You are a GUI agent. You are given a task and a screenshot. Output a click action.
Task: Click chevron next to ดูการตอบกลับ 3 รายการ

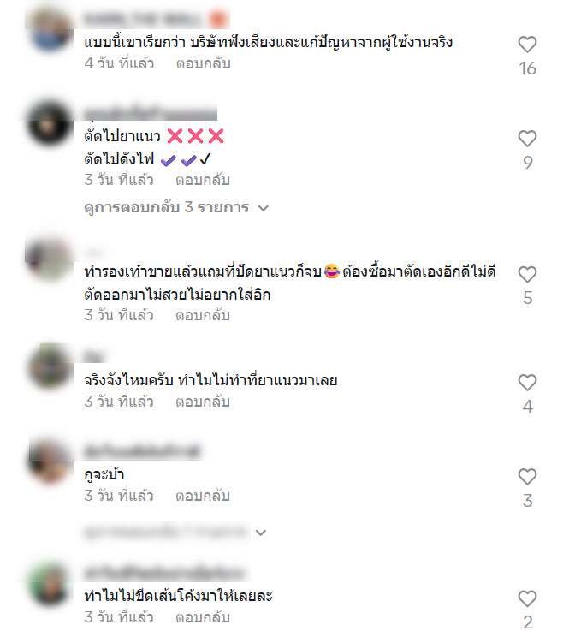point(264,208)
